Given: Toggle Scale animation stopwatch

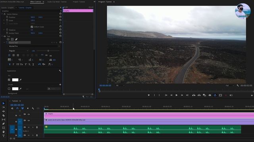Looking at the screenshot, I should pos(7,20).
